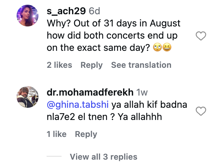The image size is (221, 162).
Task: Expand View all 3 replies
Action: click(x=103, y=157)
